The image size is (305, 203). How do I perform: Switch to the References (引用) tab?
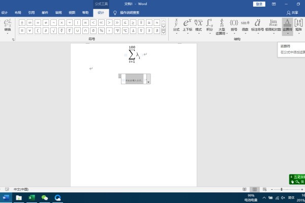pos(32,12)
